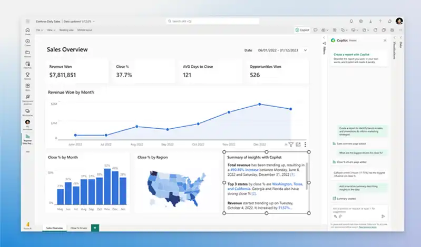Send the Copilot message with arrow icon
421x247 pixels.
(x=383, y=216)
